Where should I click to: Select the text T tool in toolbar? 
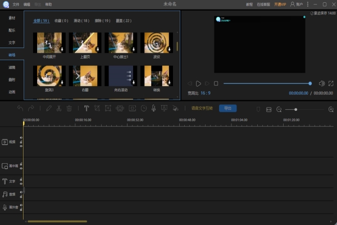coord(86,109)
